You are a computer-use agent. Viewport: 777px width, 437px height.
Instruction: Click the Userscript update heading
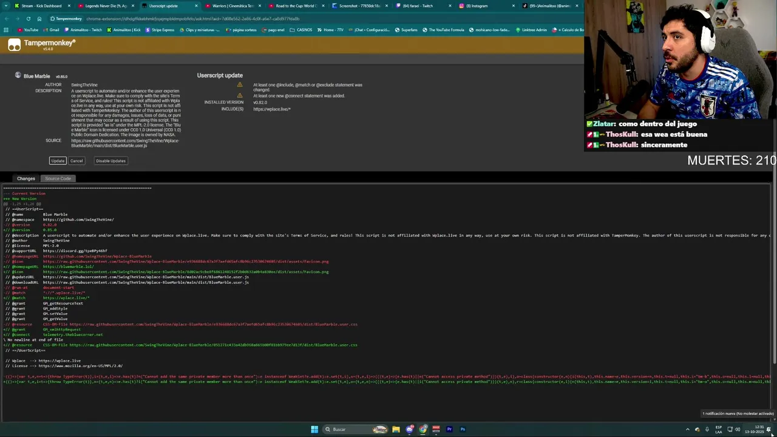(220, 75)
